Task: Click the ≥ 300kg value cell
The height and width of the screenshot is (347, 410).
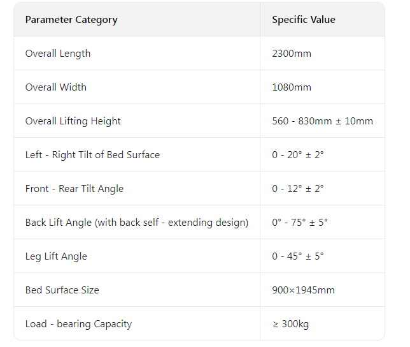Action: click(290, 324)
